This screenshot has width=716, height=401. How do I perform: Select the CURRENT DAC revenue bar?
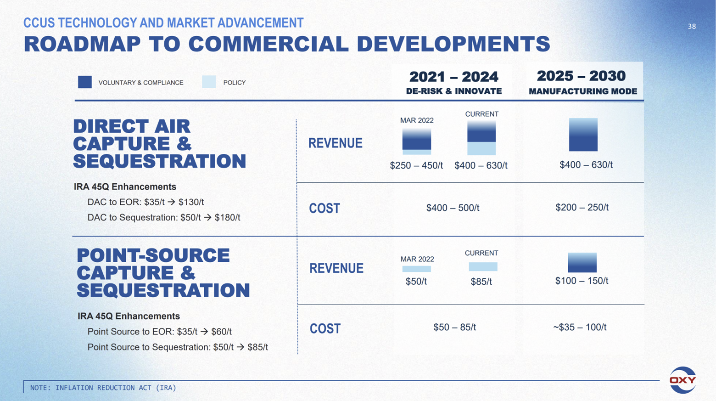(x=481, y=138)
